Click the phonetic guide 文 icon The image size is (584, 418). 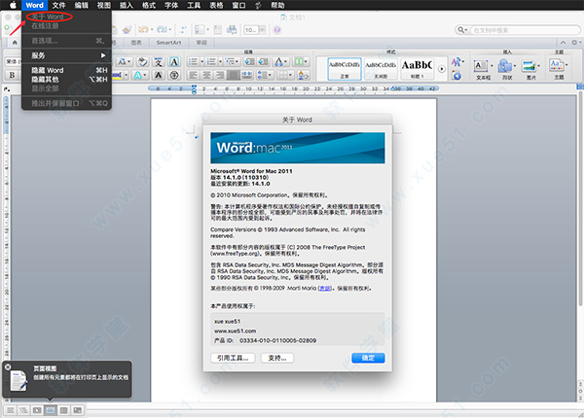[x=159, y=62]
